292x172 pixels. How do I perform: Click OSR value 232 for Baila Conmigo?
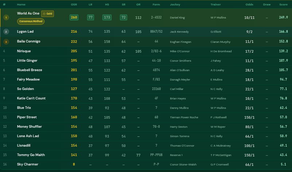pyautogui.click(x=74, y=41)
